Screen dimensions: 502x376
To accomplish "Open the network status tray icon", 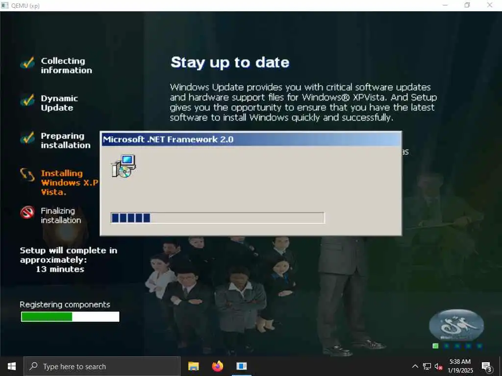I will (x=427, y=366).
